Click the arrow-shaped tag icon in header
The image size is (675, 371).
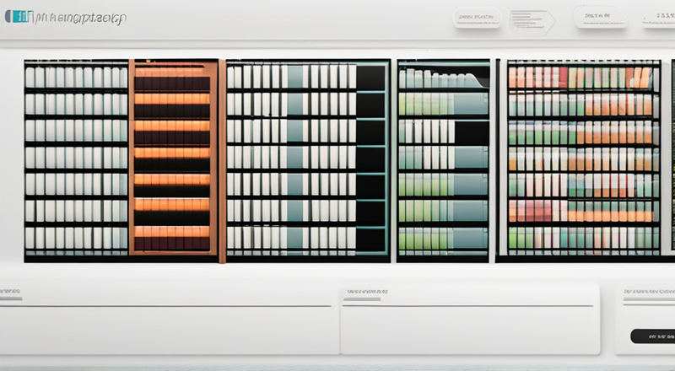[x=532, y=22]
